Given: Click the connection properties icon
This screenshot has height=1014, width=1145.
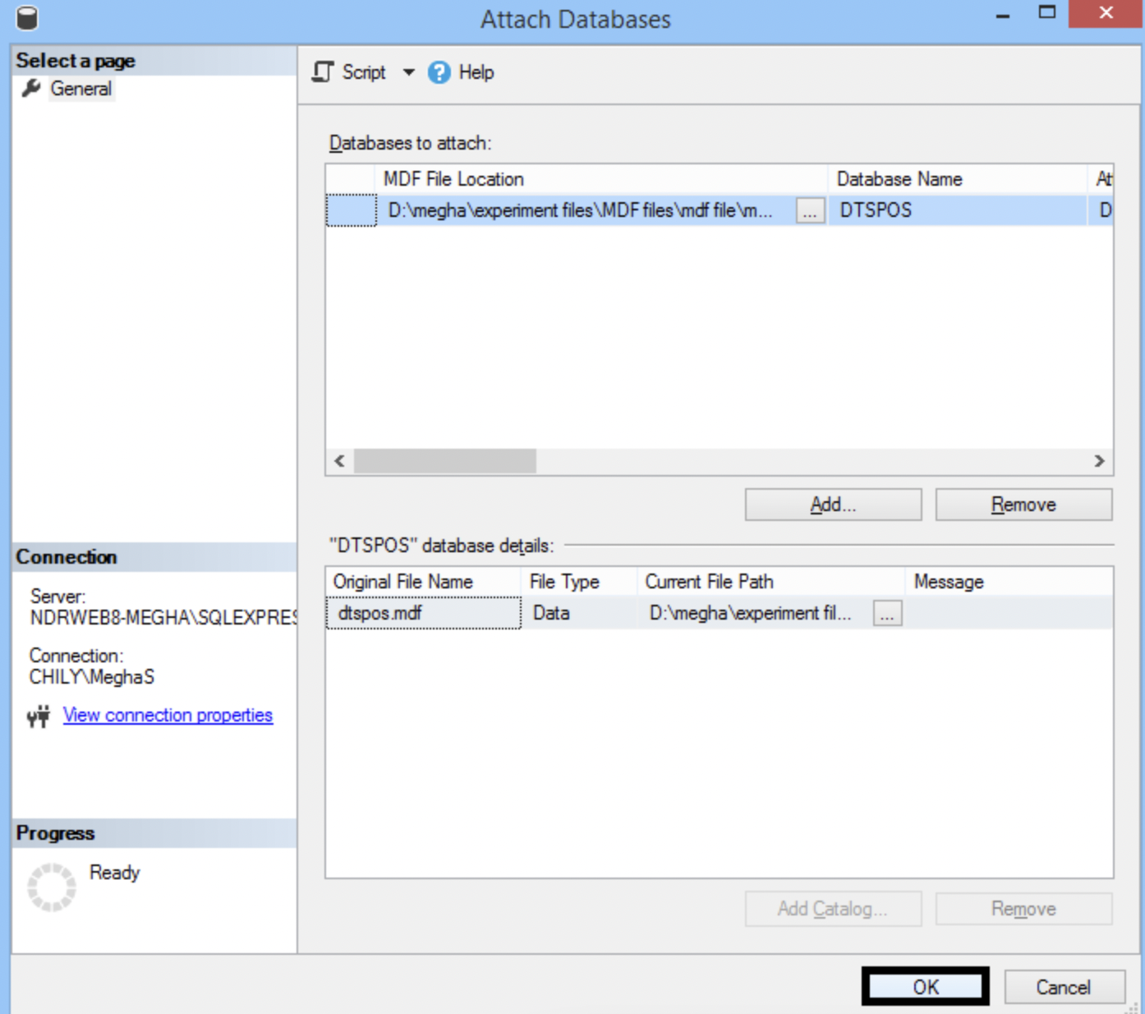Looking at the screenshot, I should tap(39, 716).
